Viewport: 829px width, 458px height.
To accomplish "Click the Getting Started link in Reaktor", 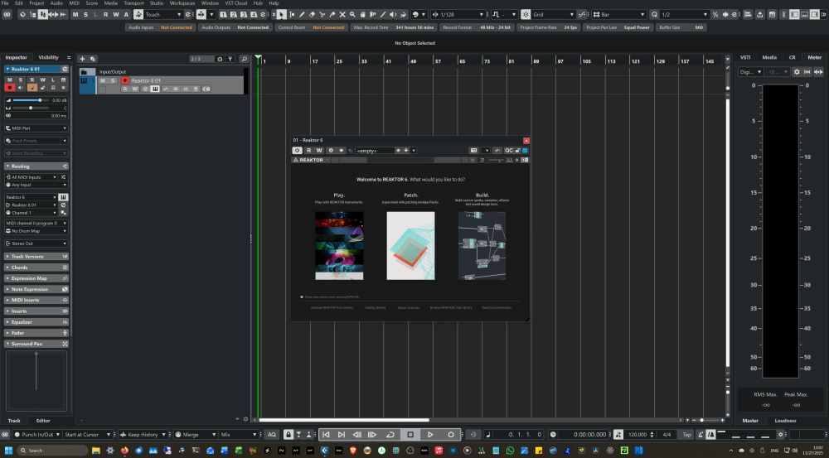I will (x=376, y=307).
